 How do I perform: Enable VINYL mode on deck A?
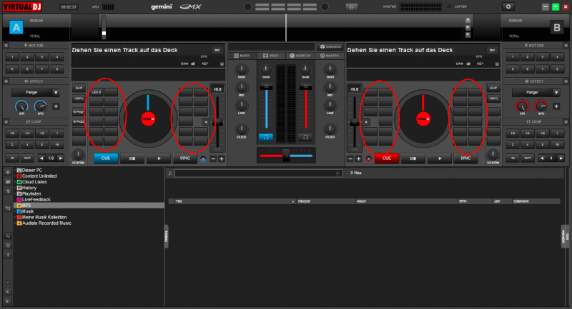[79, 98]
